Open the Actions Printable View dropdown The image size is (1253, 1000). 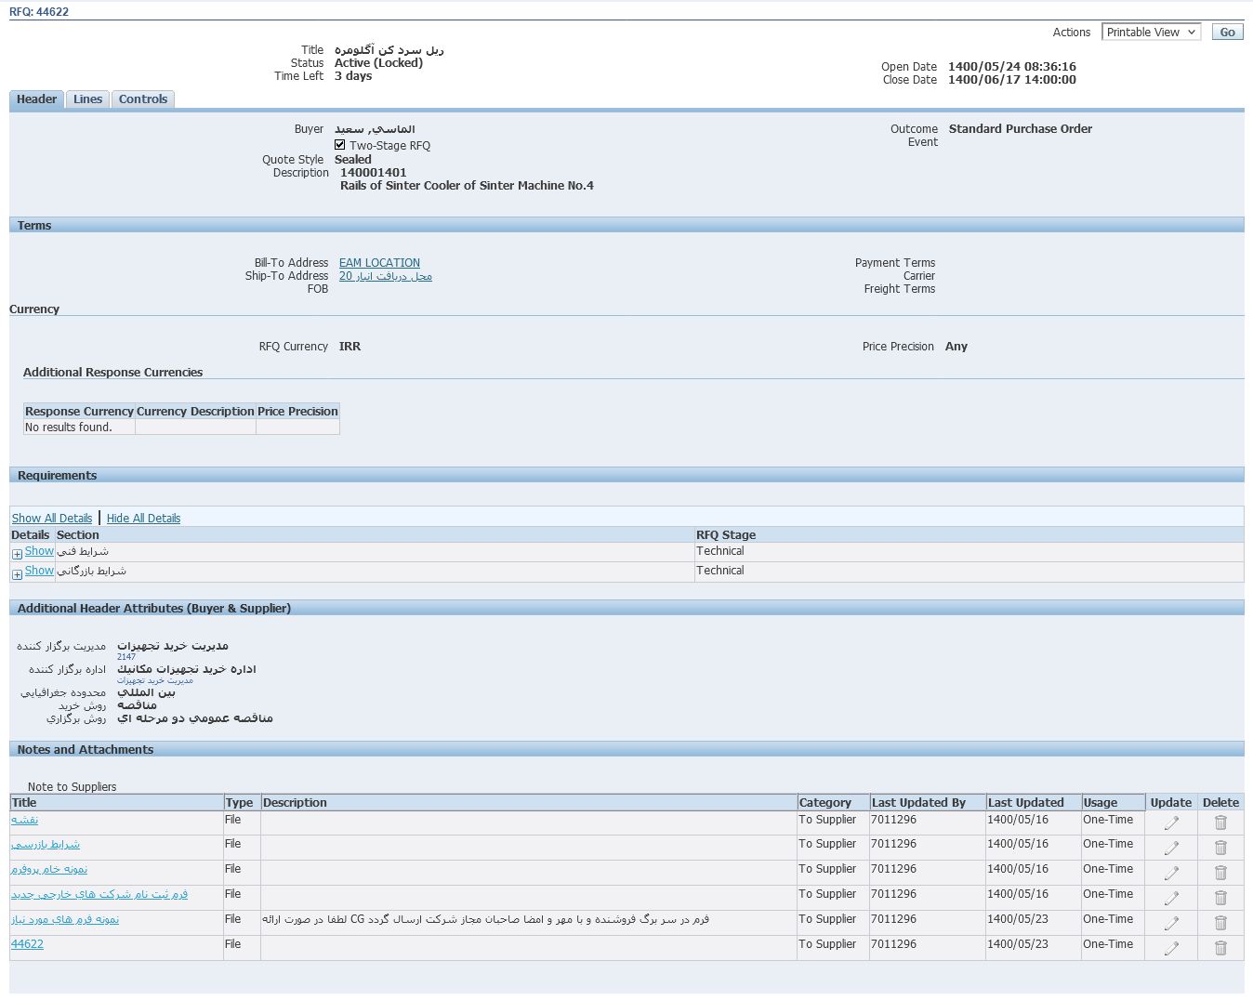(1151, 32)
